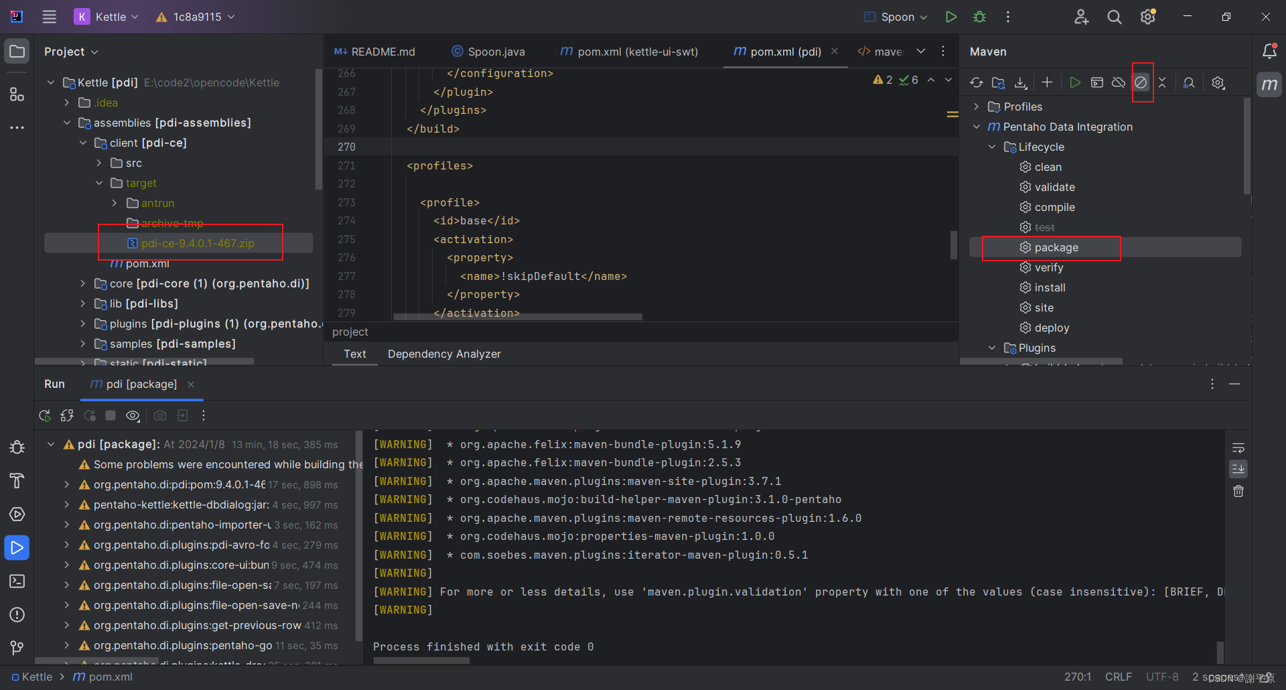Select the clean lifecycle goal
The width and height of the screenshot is (1286, 690).
pos(1048,167)
